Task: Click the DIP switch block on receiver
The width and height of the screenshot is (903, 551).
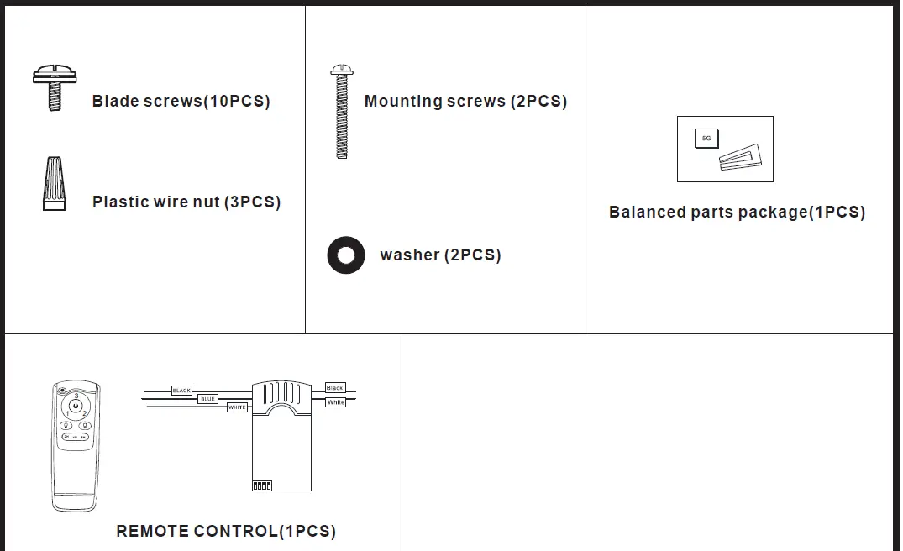Action: (x=261, y=485)
